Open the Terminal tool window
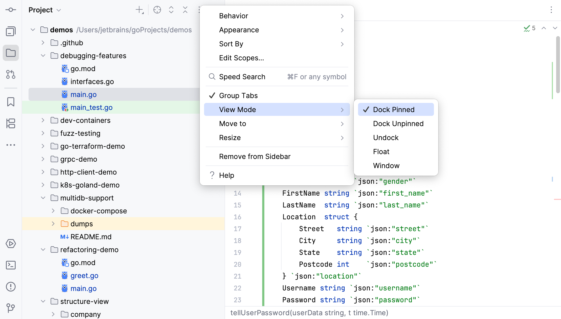The width and height of the screenshot is (561, 319). 11,265
